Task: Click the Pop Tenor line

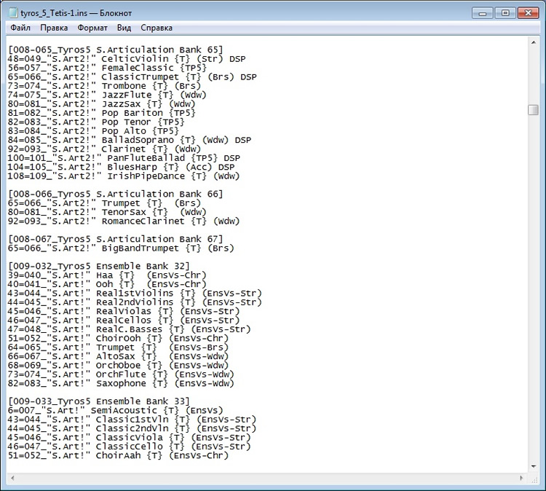Action: coord(96,122)
